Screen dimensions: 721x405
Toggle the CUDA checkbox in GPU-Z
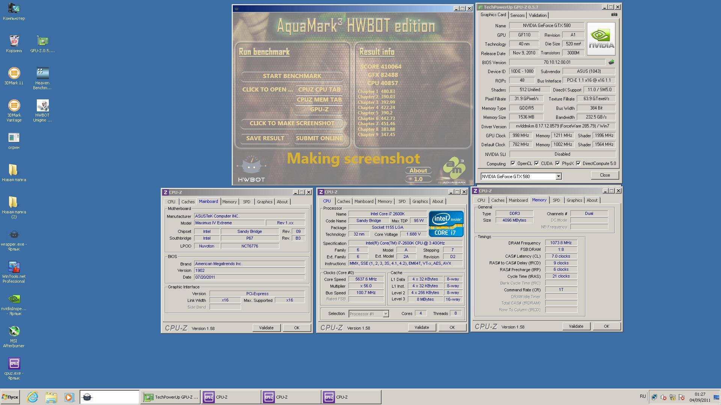pos(537,163)
